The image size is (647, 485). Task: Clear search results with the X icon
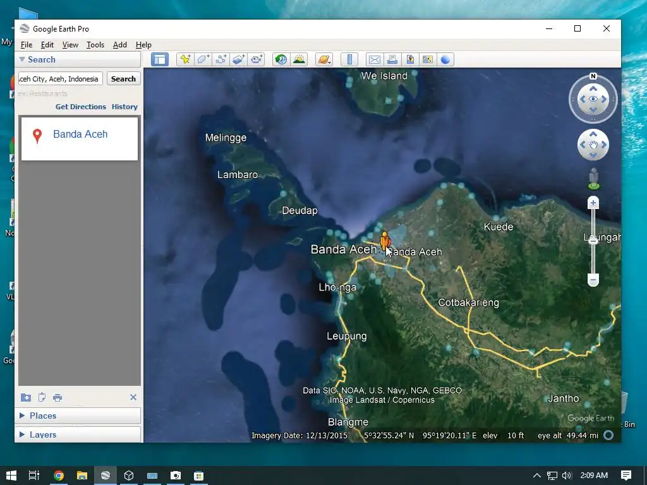click(133, 397)
